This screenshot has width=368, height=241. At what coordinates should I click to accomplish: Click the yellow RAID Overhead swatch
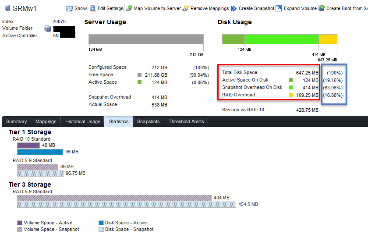click(x=290, y=95)
